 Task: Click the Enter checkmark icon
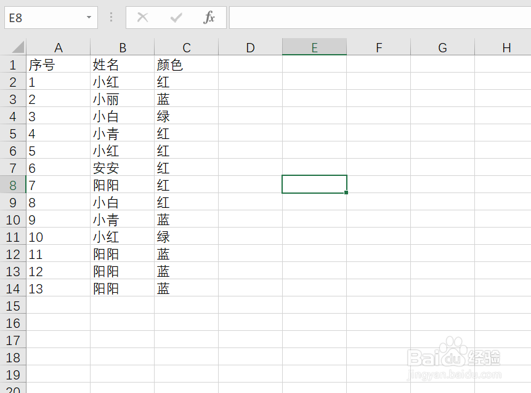[x=176, y=17]
